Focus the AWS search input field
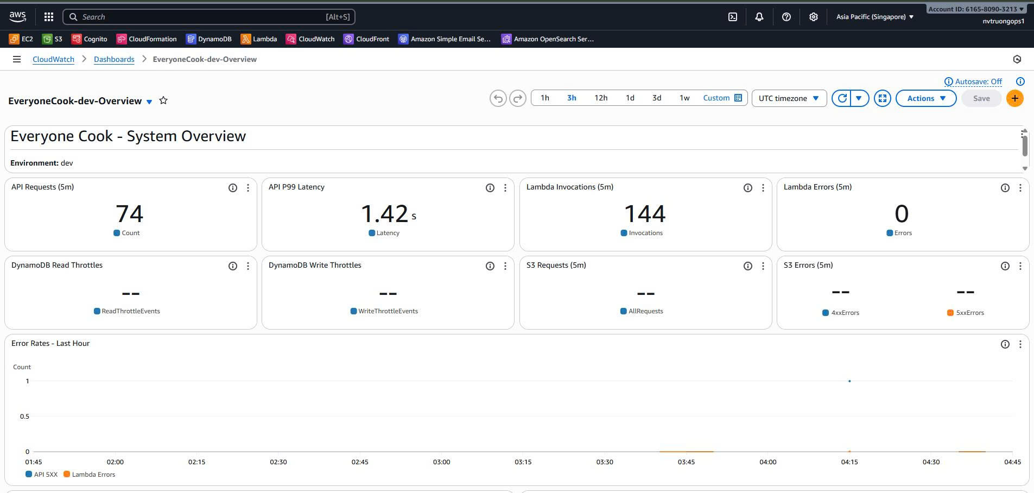 (209, 17)
